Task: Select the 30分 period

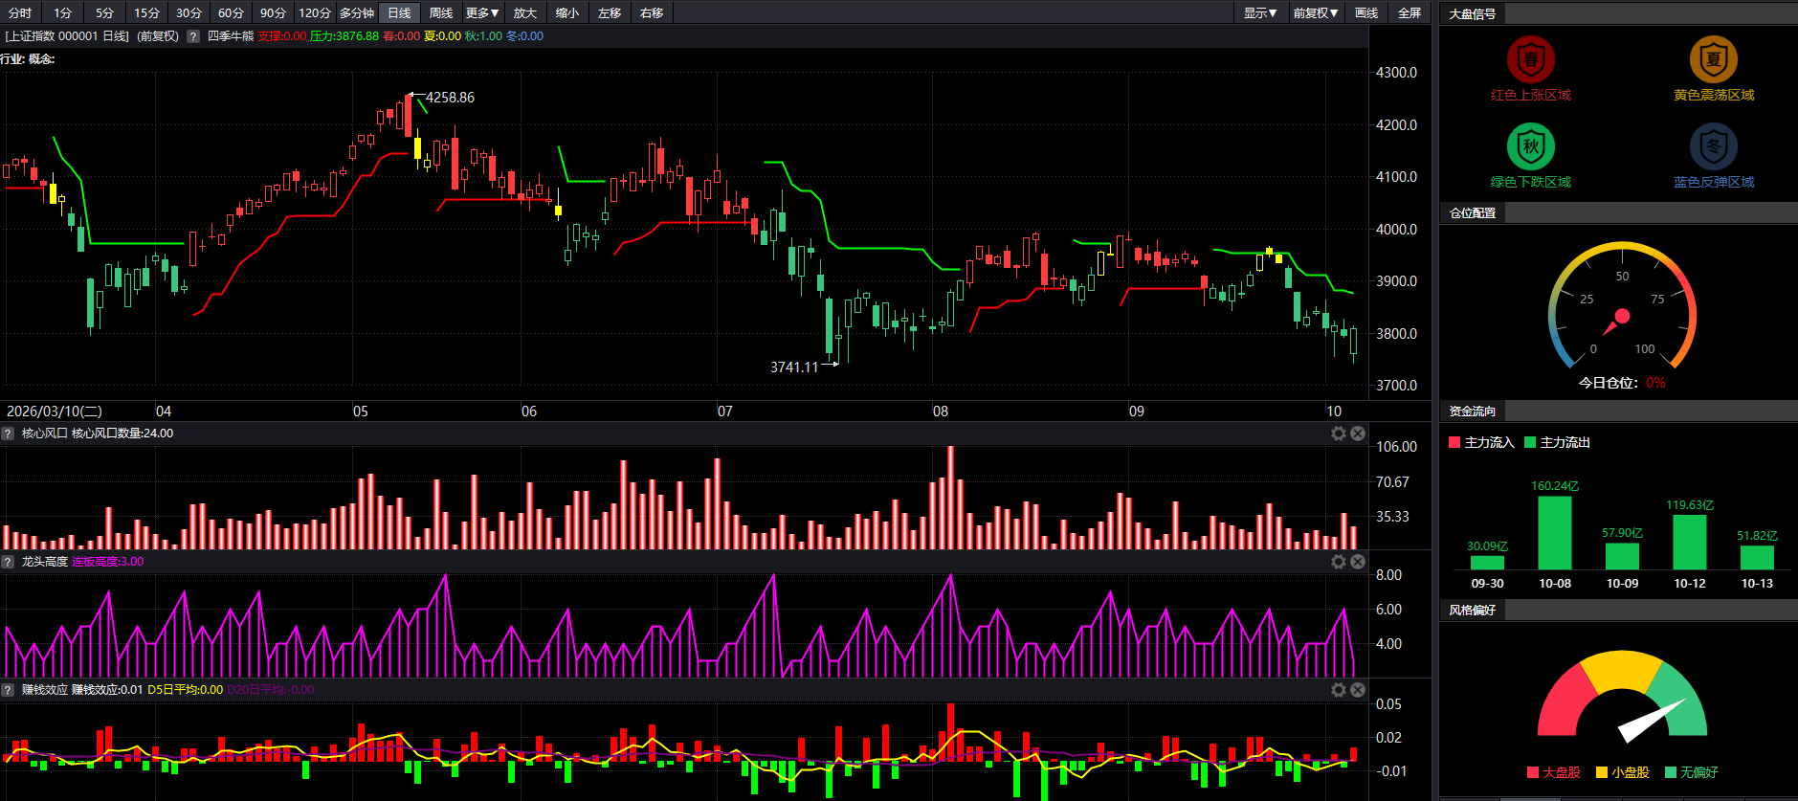Action: (x=189, y=12)
